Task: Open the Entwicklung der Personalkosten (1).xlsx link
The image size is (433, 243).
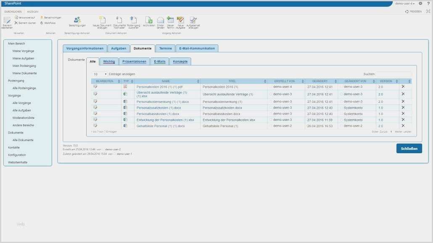Action: (165, 120)
